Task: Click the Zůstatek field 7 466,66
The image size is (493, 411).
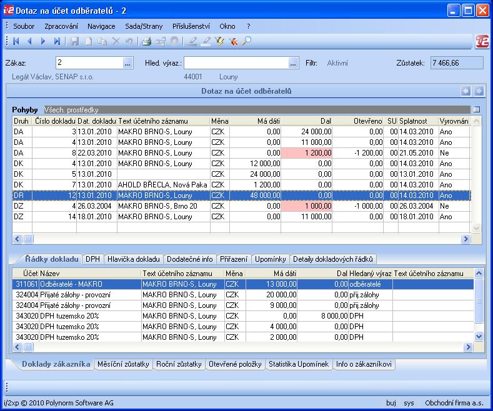Action: point(457,63)
